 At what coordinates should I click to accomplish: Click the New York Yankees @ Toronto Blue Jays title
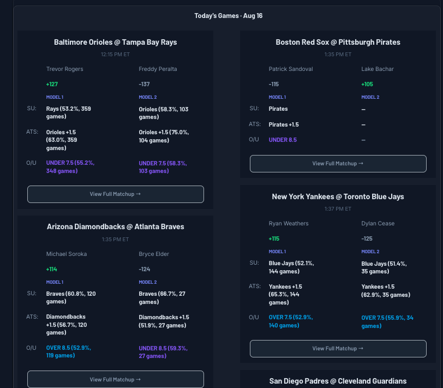coord(338,196)
